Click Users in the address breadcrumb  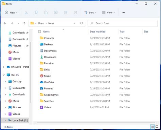41,23
